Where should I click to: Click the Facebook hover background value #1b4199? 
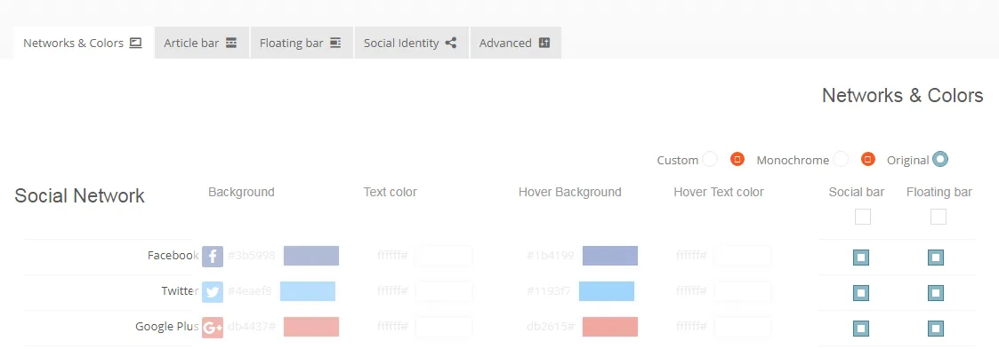[551, 256]
